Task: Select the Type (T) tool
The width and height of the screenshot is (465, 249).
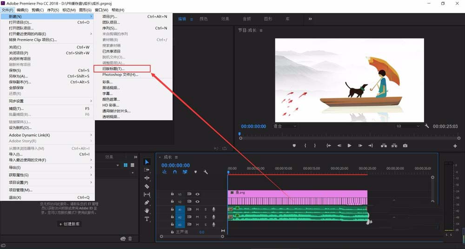Action: tap(147, 219)
